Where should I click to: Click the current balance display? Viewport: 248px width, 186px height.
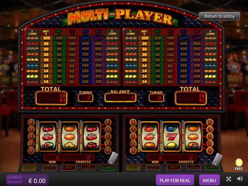27,180
